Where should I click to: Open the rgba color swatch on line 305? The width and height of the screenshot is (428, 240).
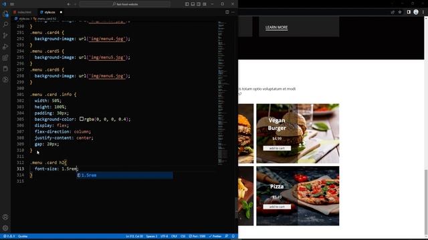point(82,119)
